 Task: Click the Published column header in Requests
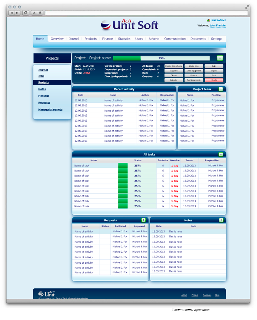(120, 226)
